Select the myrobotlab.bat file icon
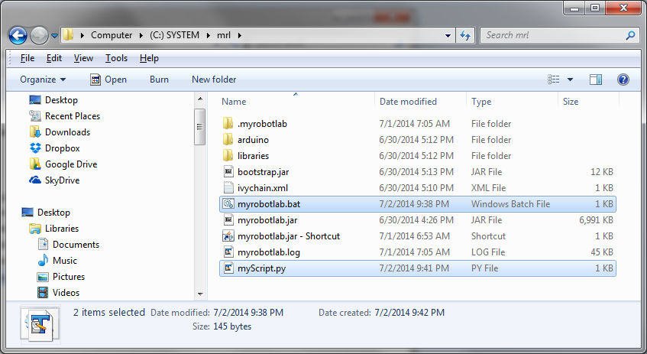Image resolution: width=647 pixels, height=354 pixels. tap(228, 203)
